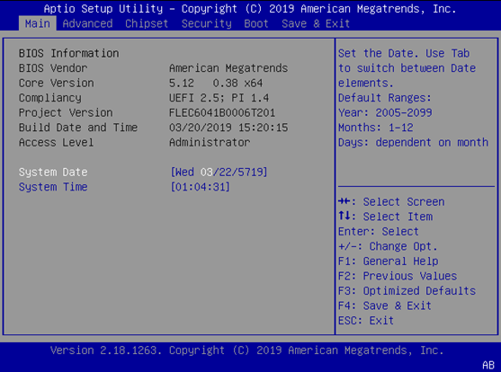
Task: Click the build date 03/20/2019 15:20:15
Action: point(228,128)
